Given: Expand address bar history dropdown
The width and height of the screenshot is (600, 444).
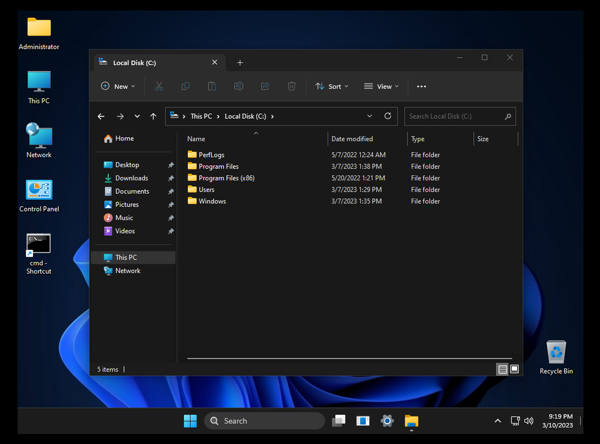Looking at the screenshot, I should point(369,116).
